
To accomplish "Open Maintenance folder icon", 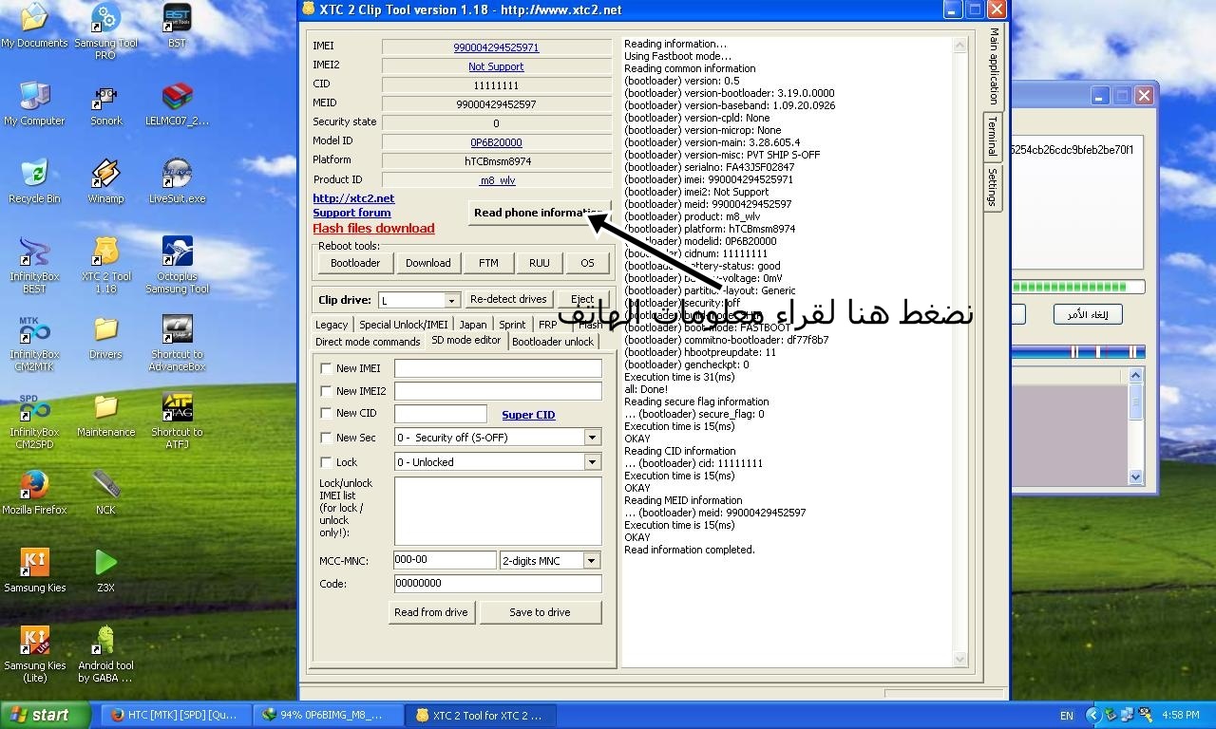I will (105, 416).
